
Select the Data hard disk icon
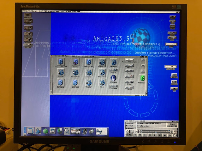28,27
